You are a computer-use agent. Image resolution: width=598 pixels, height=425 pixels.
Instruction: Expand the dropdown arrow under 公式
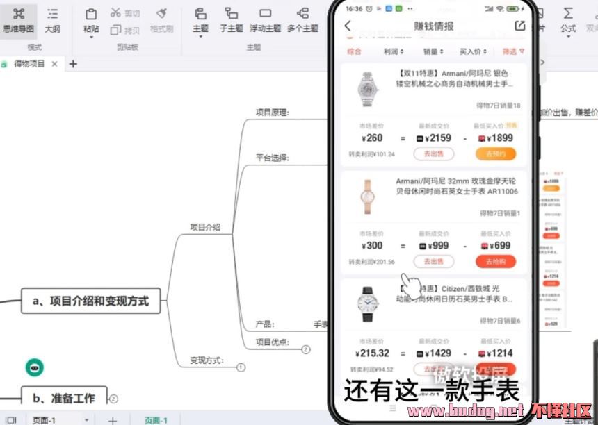point(568,37)
